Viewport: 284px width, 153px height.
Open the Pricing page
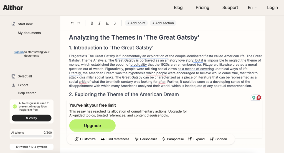[202, 8]
